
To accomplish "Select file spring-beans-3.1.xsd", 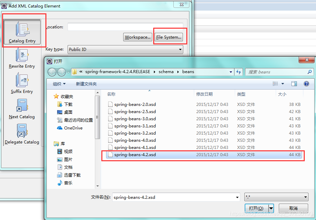I will click(204, 126).
